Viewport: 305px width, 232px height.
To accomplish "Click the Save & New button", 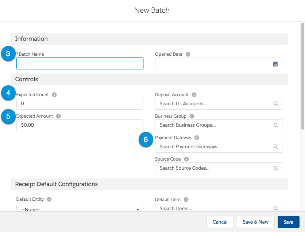I will point(255,222).
